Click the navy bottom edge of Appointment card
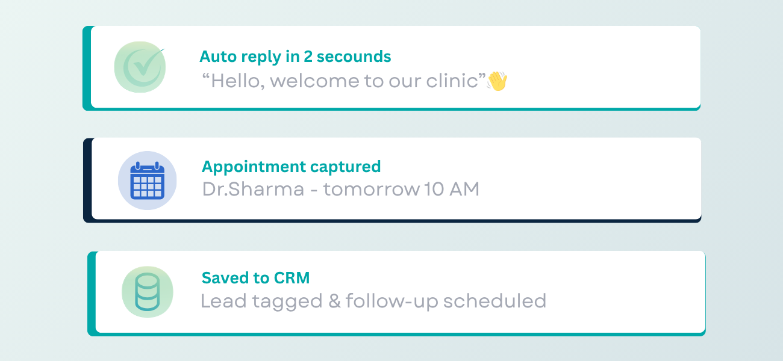The height and width of the screenshot is (361, 783). point(391,221)
